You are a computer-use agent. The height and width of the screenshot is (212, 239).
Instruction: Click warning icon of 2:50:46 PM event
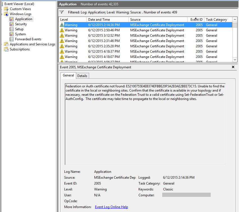pos(62,30)
